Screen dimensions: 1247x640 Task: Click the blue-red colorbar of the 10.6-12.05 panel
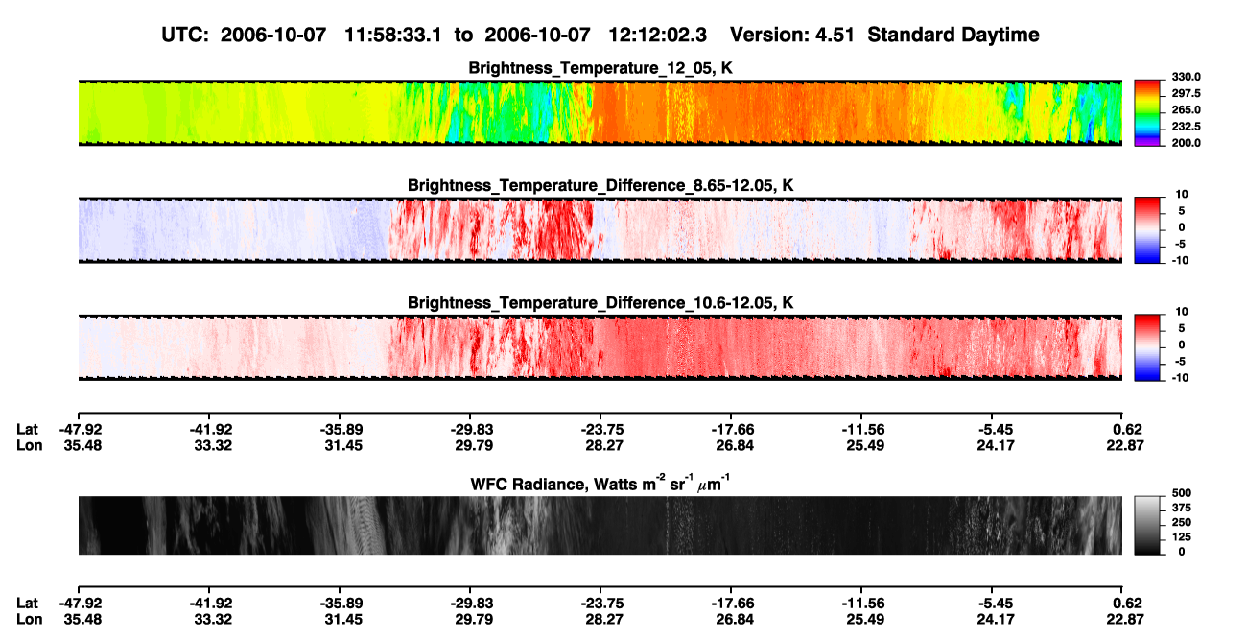coord(1149,347)
